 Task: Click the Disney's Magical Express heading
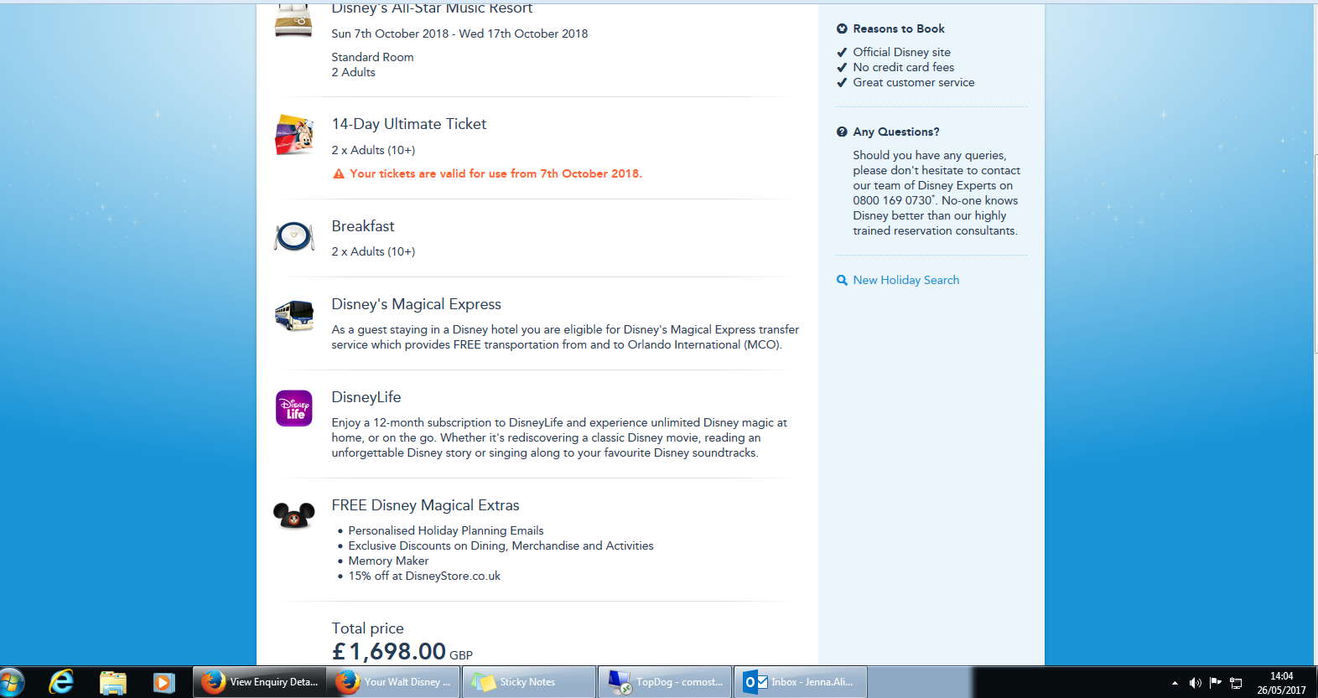[417, 304]
